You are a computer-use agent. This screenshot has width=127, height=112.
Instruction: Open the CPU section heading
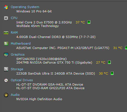click(14, 18)
